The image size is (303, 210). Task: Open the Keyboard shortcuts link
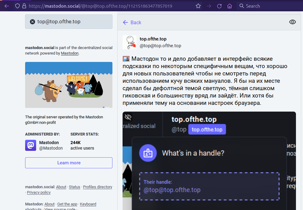(x=88, y=204)
